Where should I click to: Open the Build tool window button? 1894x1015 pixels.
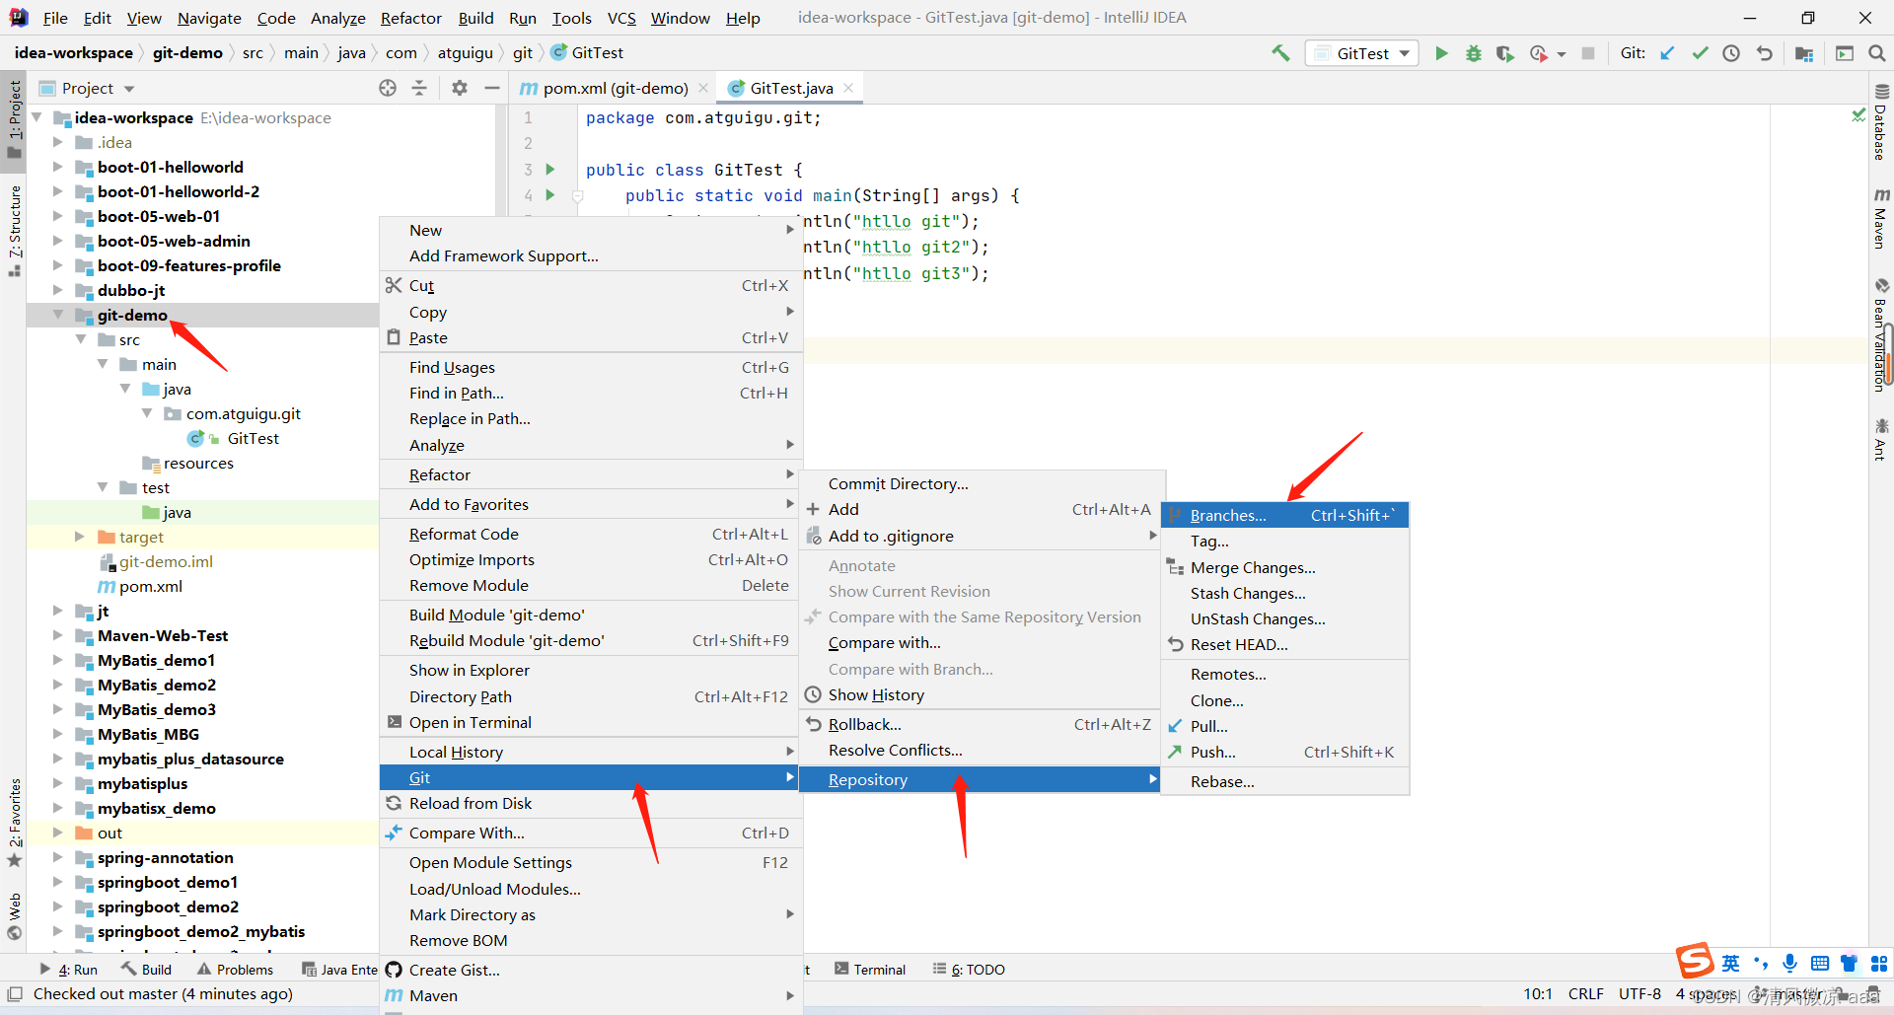pos(146,969)
